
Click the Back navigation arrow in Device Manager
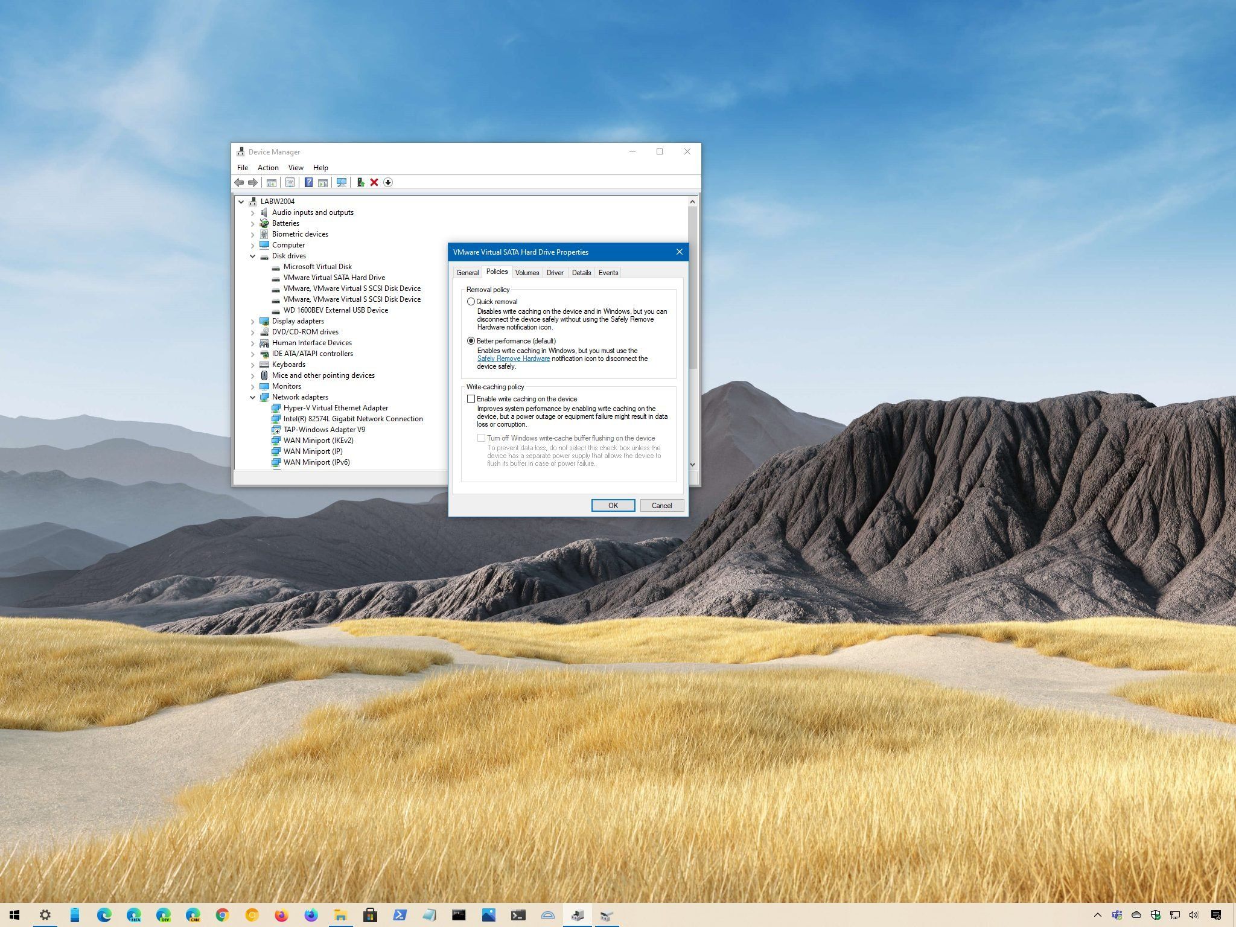238,182
